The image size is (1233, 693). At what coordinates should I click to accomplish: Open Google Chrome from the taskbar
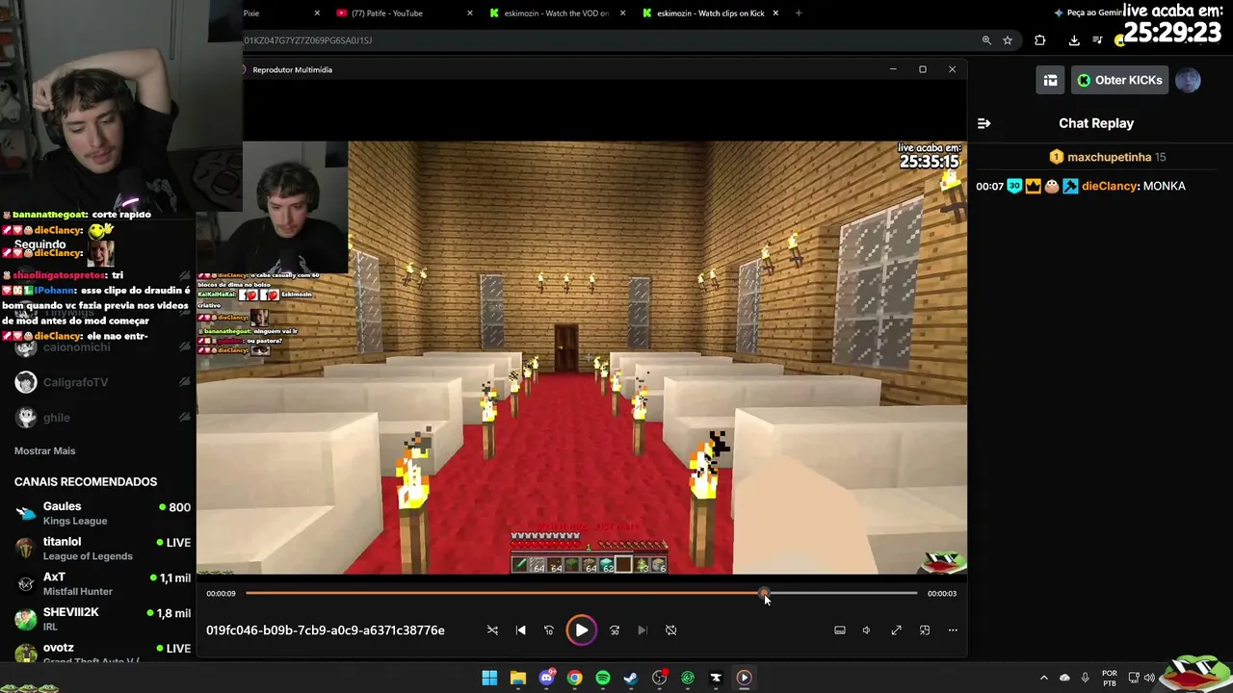pyautogui.click(x=574, y=678)
